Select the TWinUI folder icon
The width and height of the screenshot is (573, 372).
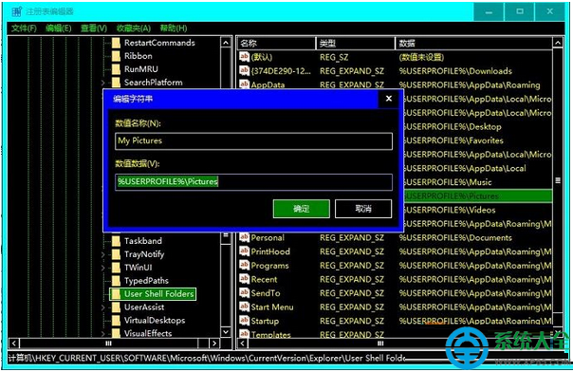(116, 267)
